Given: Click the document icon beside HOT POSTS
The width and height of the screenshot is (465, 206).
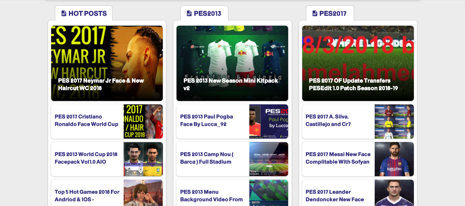Looking at the screenshot, I should tap(64, 13).
